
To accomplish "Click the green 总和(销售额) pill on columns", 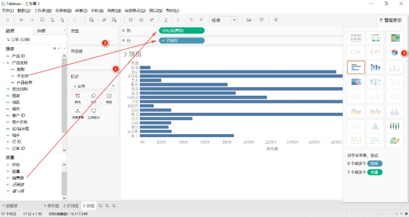I will [182, 31].
